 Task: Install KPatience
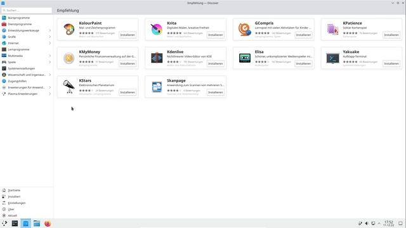(x=391, y=35)
